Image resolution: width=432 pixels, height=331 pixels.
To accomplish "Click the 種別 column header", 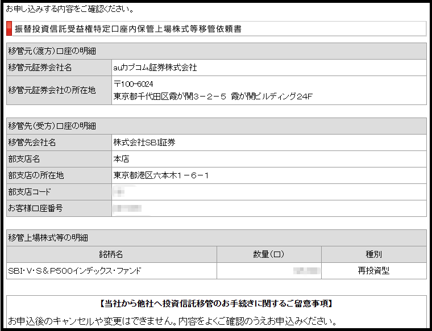I will (x=374, y=254).
